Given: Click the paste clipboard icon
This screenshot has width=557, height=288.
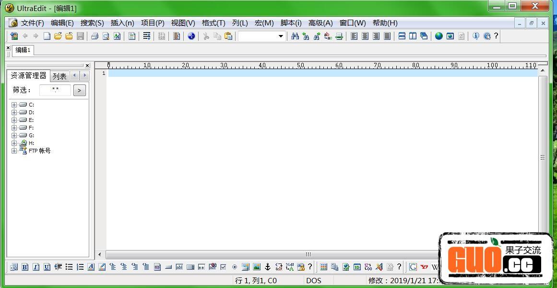Looking at the screenshot, I should (228, 36).
